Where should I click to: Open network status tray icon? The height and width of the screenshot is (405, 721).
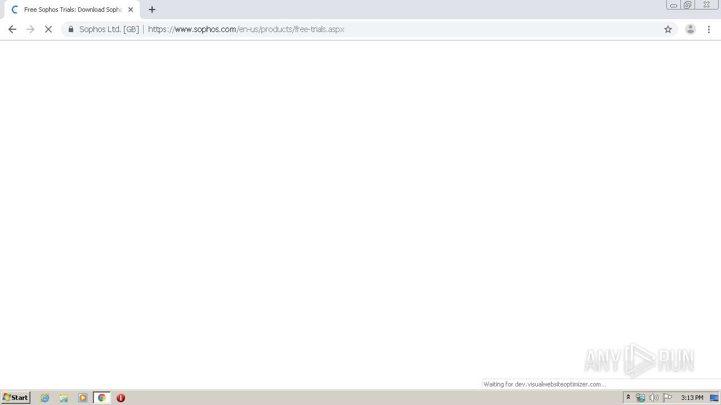coord(640,398)
